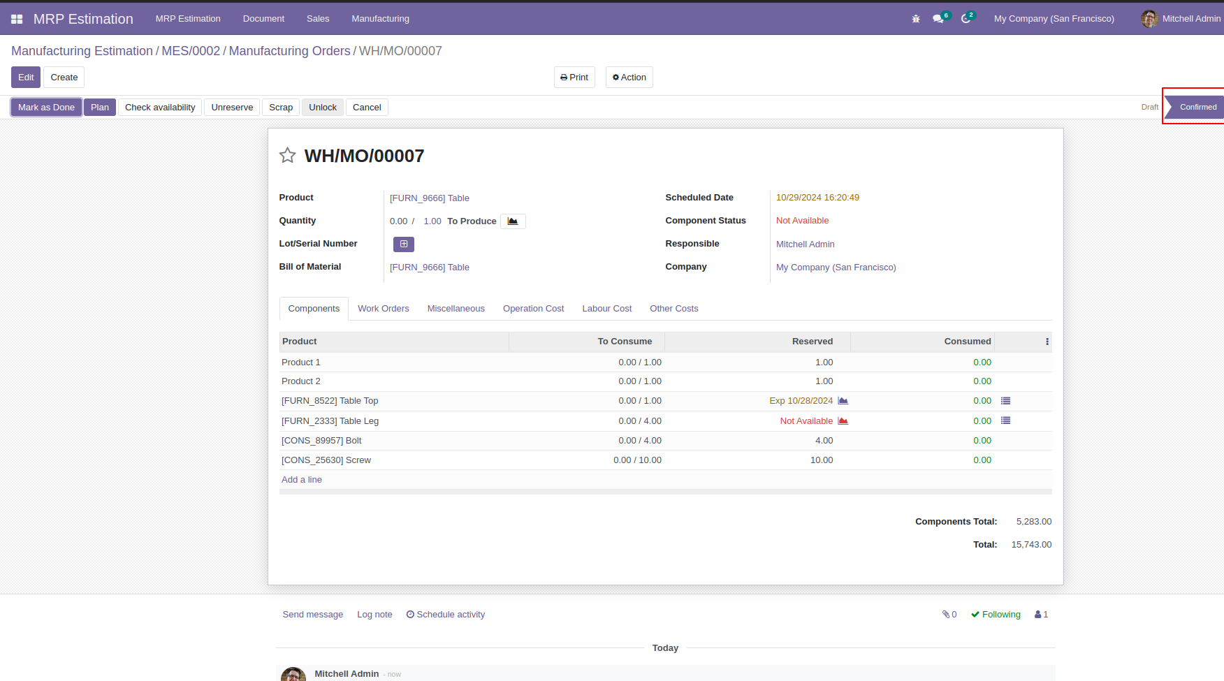1224x681 pixels.
Task: Select the Confirmed status stage
Action: tap(1196, 107)
